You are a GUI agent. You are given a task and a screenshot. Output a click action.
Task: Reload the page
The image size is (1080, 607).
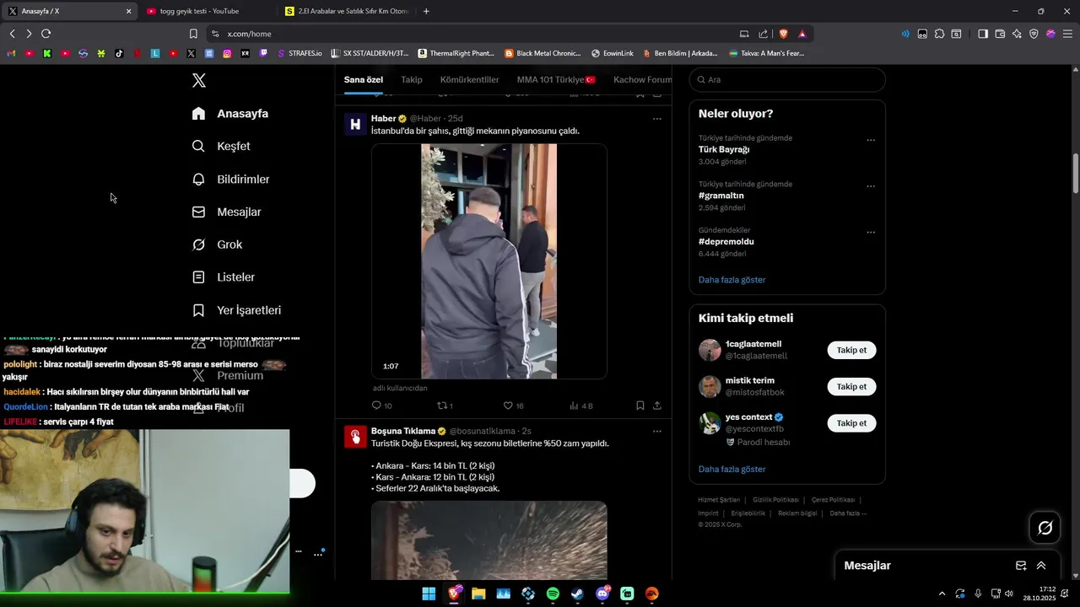tap(46, 34)
